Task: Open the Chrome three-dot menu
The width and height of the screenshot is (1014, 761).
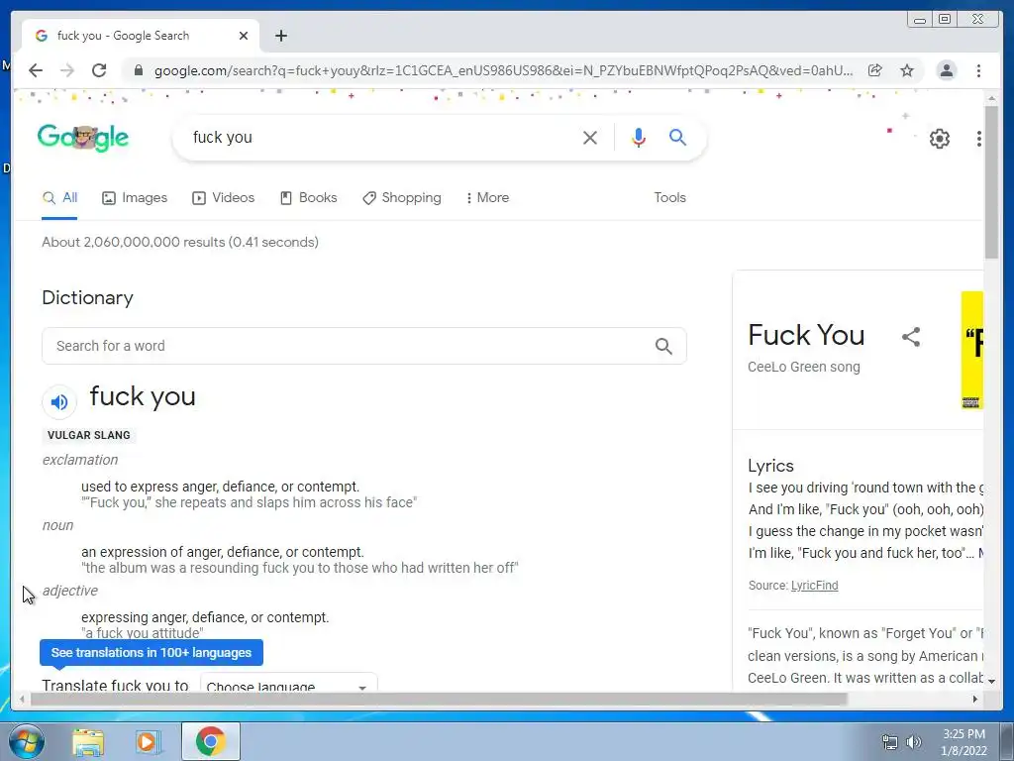Action: [978, 70]
